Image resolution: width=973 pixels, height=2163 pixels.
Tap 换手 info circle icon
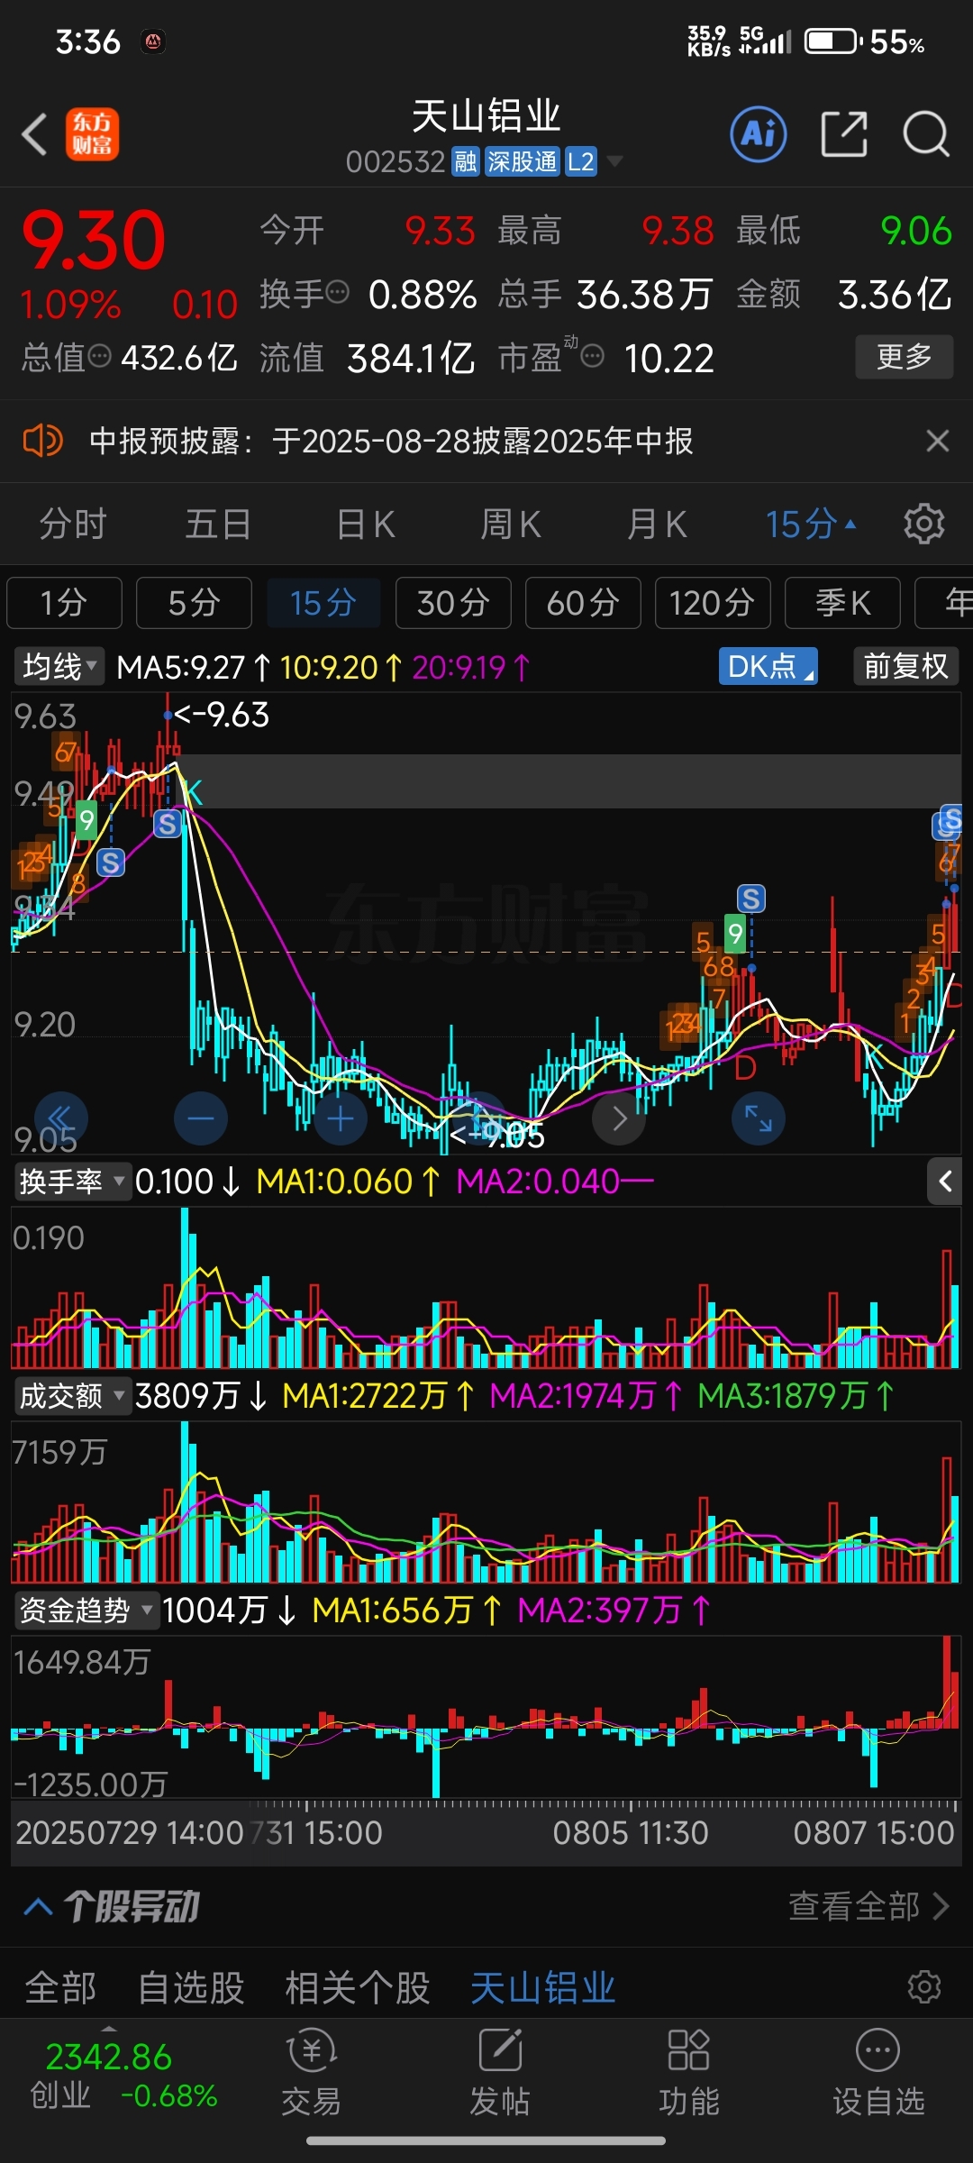[337, 292]
